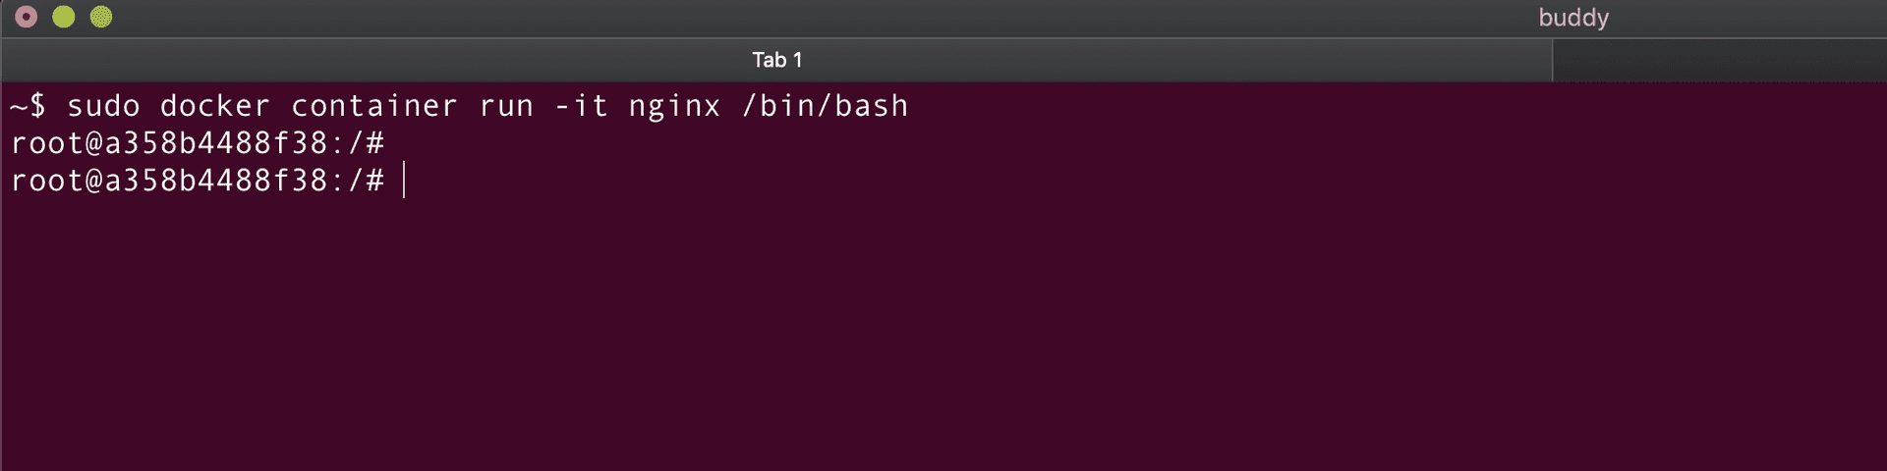
Task: Click the empty title bar left of buddy
Action: [786, 18]
